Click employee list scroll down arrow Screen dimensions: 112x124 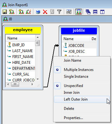point(38,79)
